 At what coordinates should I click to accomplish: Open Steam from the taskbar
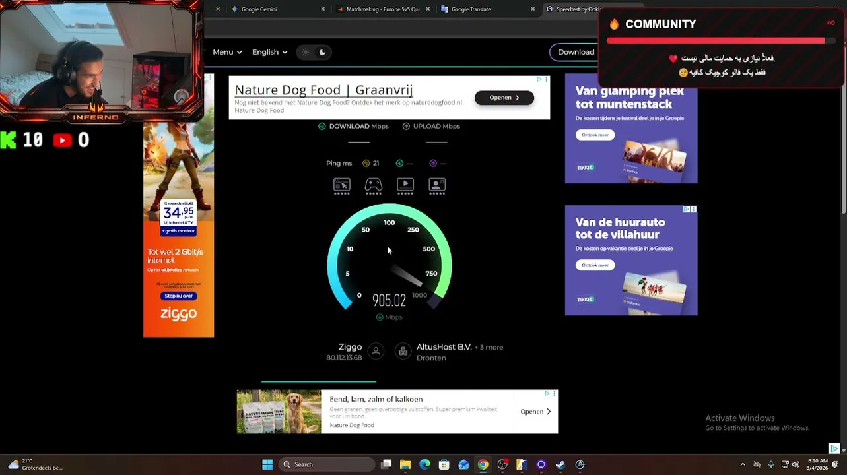click(x=560, y=464)
